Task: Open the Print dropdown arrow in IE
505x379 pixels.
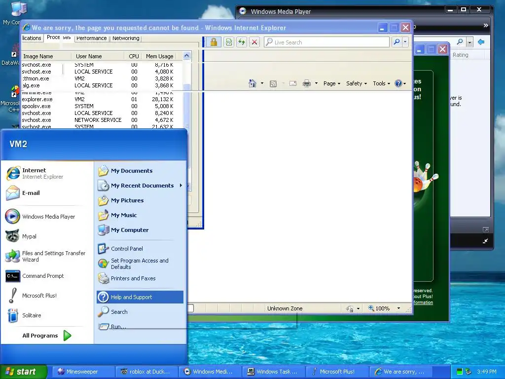Action: 316,83
